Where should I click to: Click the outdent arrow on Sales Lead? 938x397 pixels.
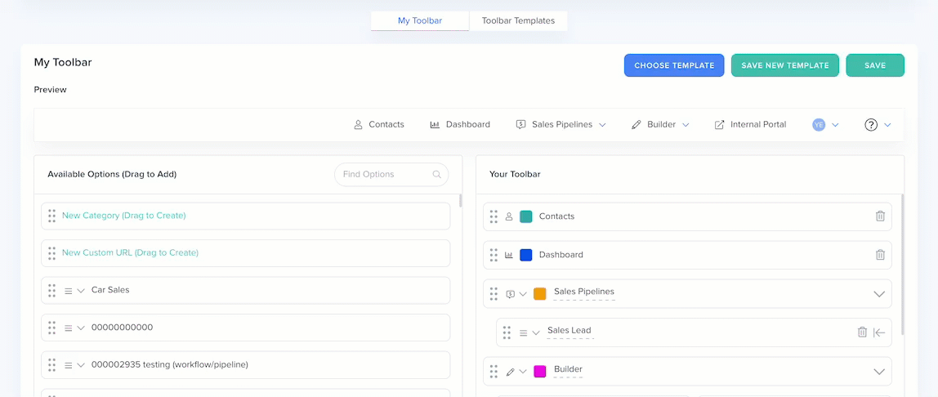pyautogui.click(x=879, y=332)
